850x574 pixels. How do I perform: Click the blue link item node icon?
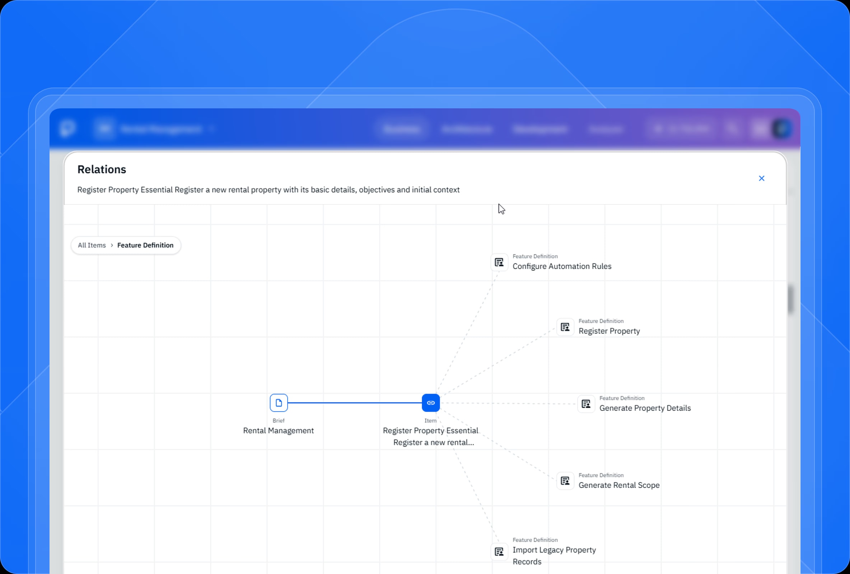click(431, 403)
